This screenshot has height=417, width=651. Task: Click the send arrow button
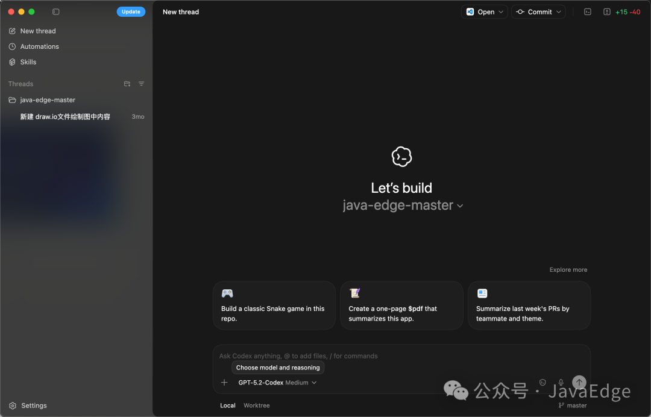tap(579, 382)
